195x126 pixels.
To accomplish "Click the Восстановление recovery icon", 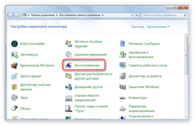I will coord(69,65).
